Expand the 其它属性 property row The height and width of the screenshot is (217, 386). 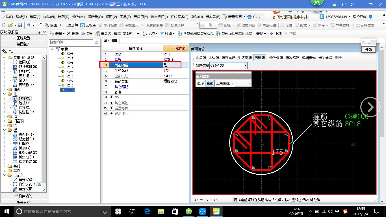[x=111, y=103]
